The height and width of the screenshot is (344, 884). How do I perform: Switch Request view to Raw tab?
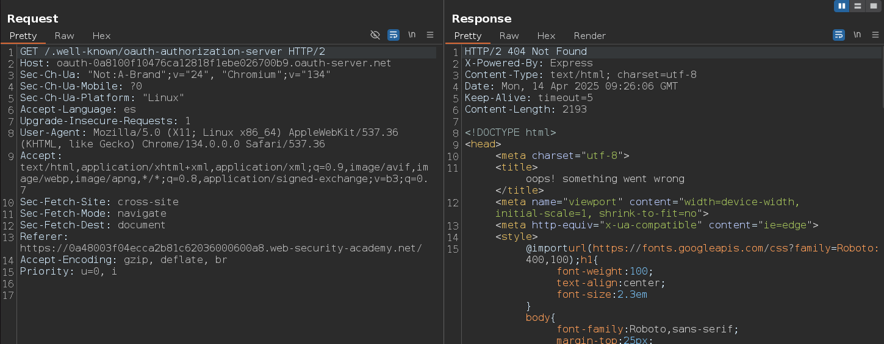click(64, 36)
